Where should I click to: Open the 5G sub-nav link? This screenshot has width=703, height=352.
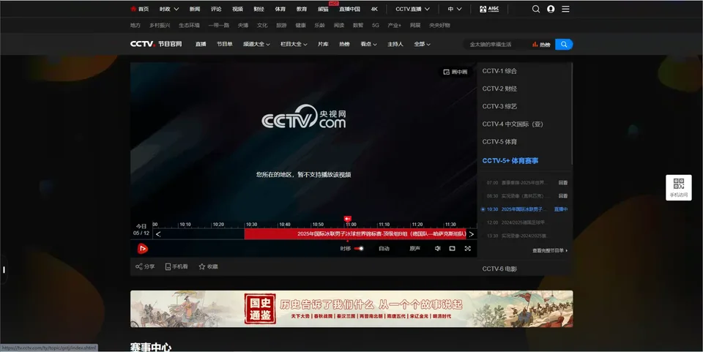(x=375, y=26)
